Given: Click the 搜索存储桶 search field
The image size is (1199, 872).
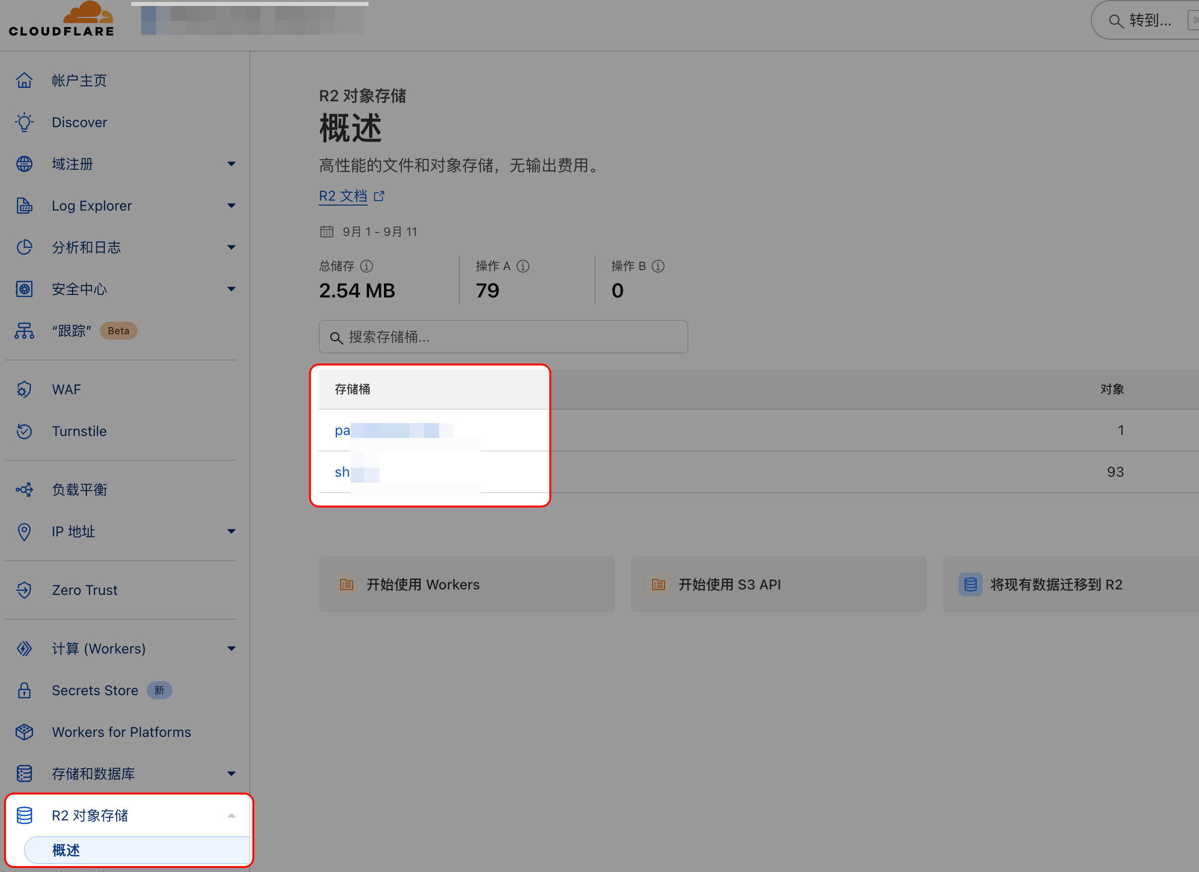Looking at the screenshot, I should tap(503, 337).
